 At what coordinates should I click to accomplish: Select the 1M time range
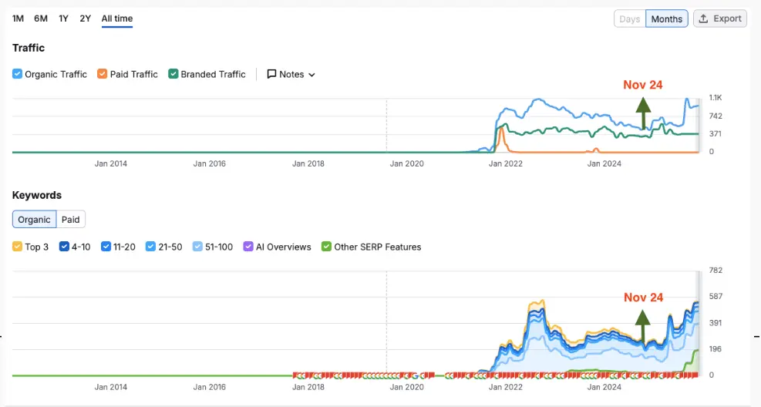[x=18, y=18]
